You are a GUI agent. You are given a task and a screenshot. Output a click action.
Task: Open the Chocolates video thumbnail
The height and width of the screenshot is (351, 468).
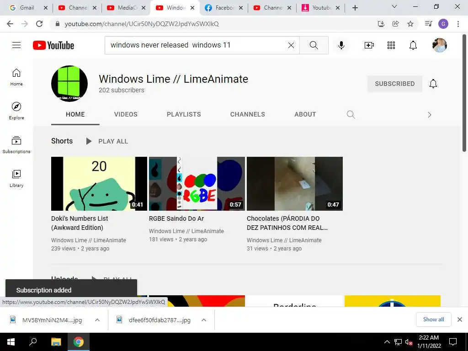click(295, 184)
